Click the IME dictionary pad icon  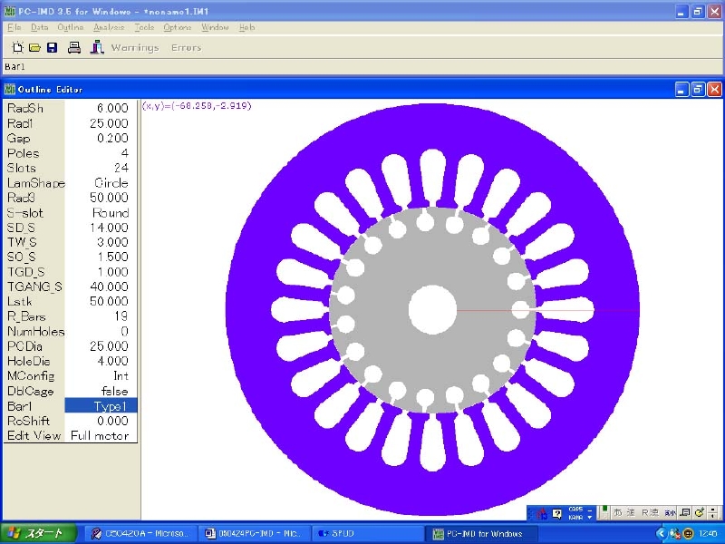click(686, 512)
